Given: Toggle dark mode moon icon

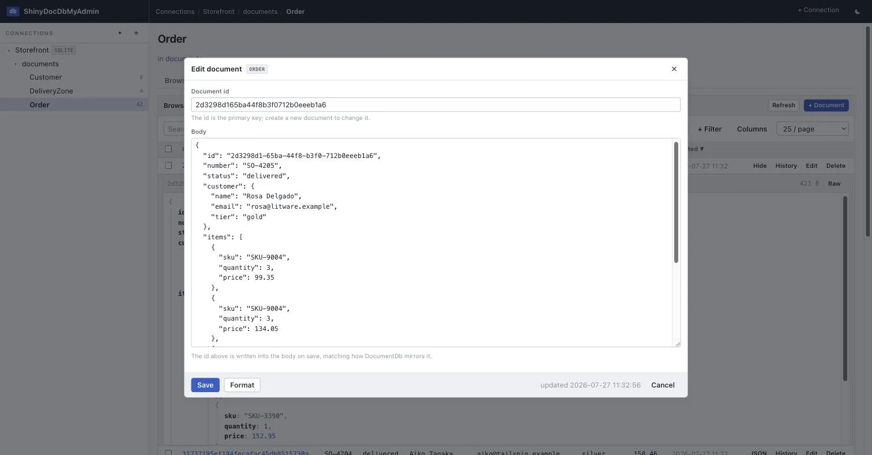Looking at the screenshot, I should pyautogui.click(x=857, y=11).
